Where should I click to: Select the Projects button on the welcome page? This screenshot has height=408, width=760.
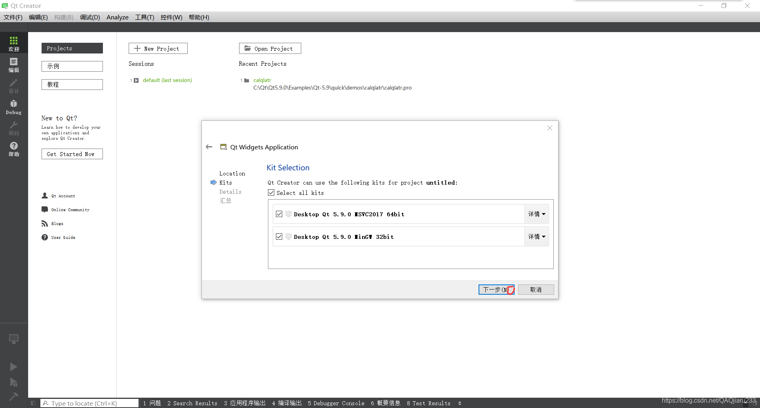72,48
